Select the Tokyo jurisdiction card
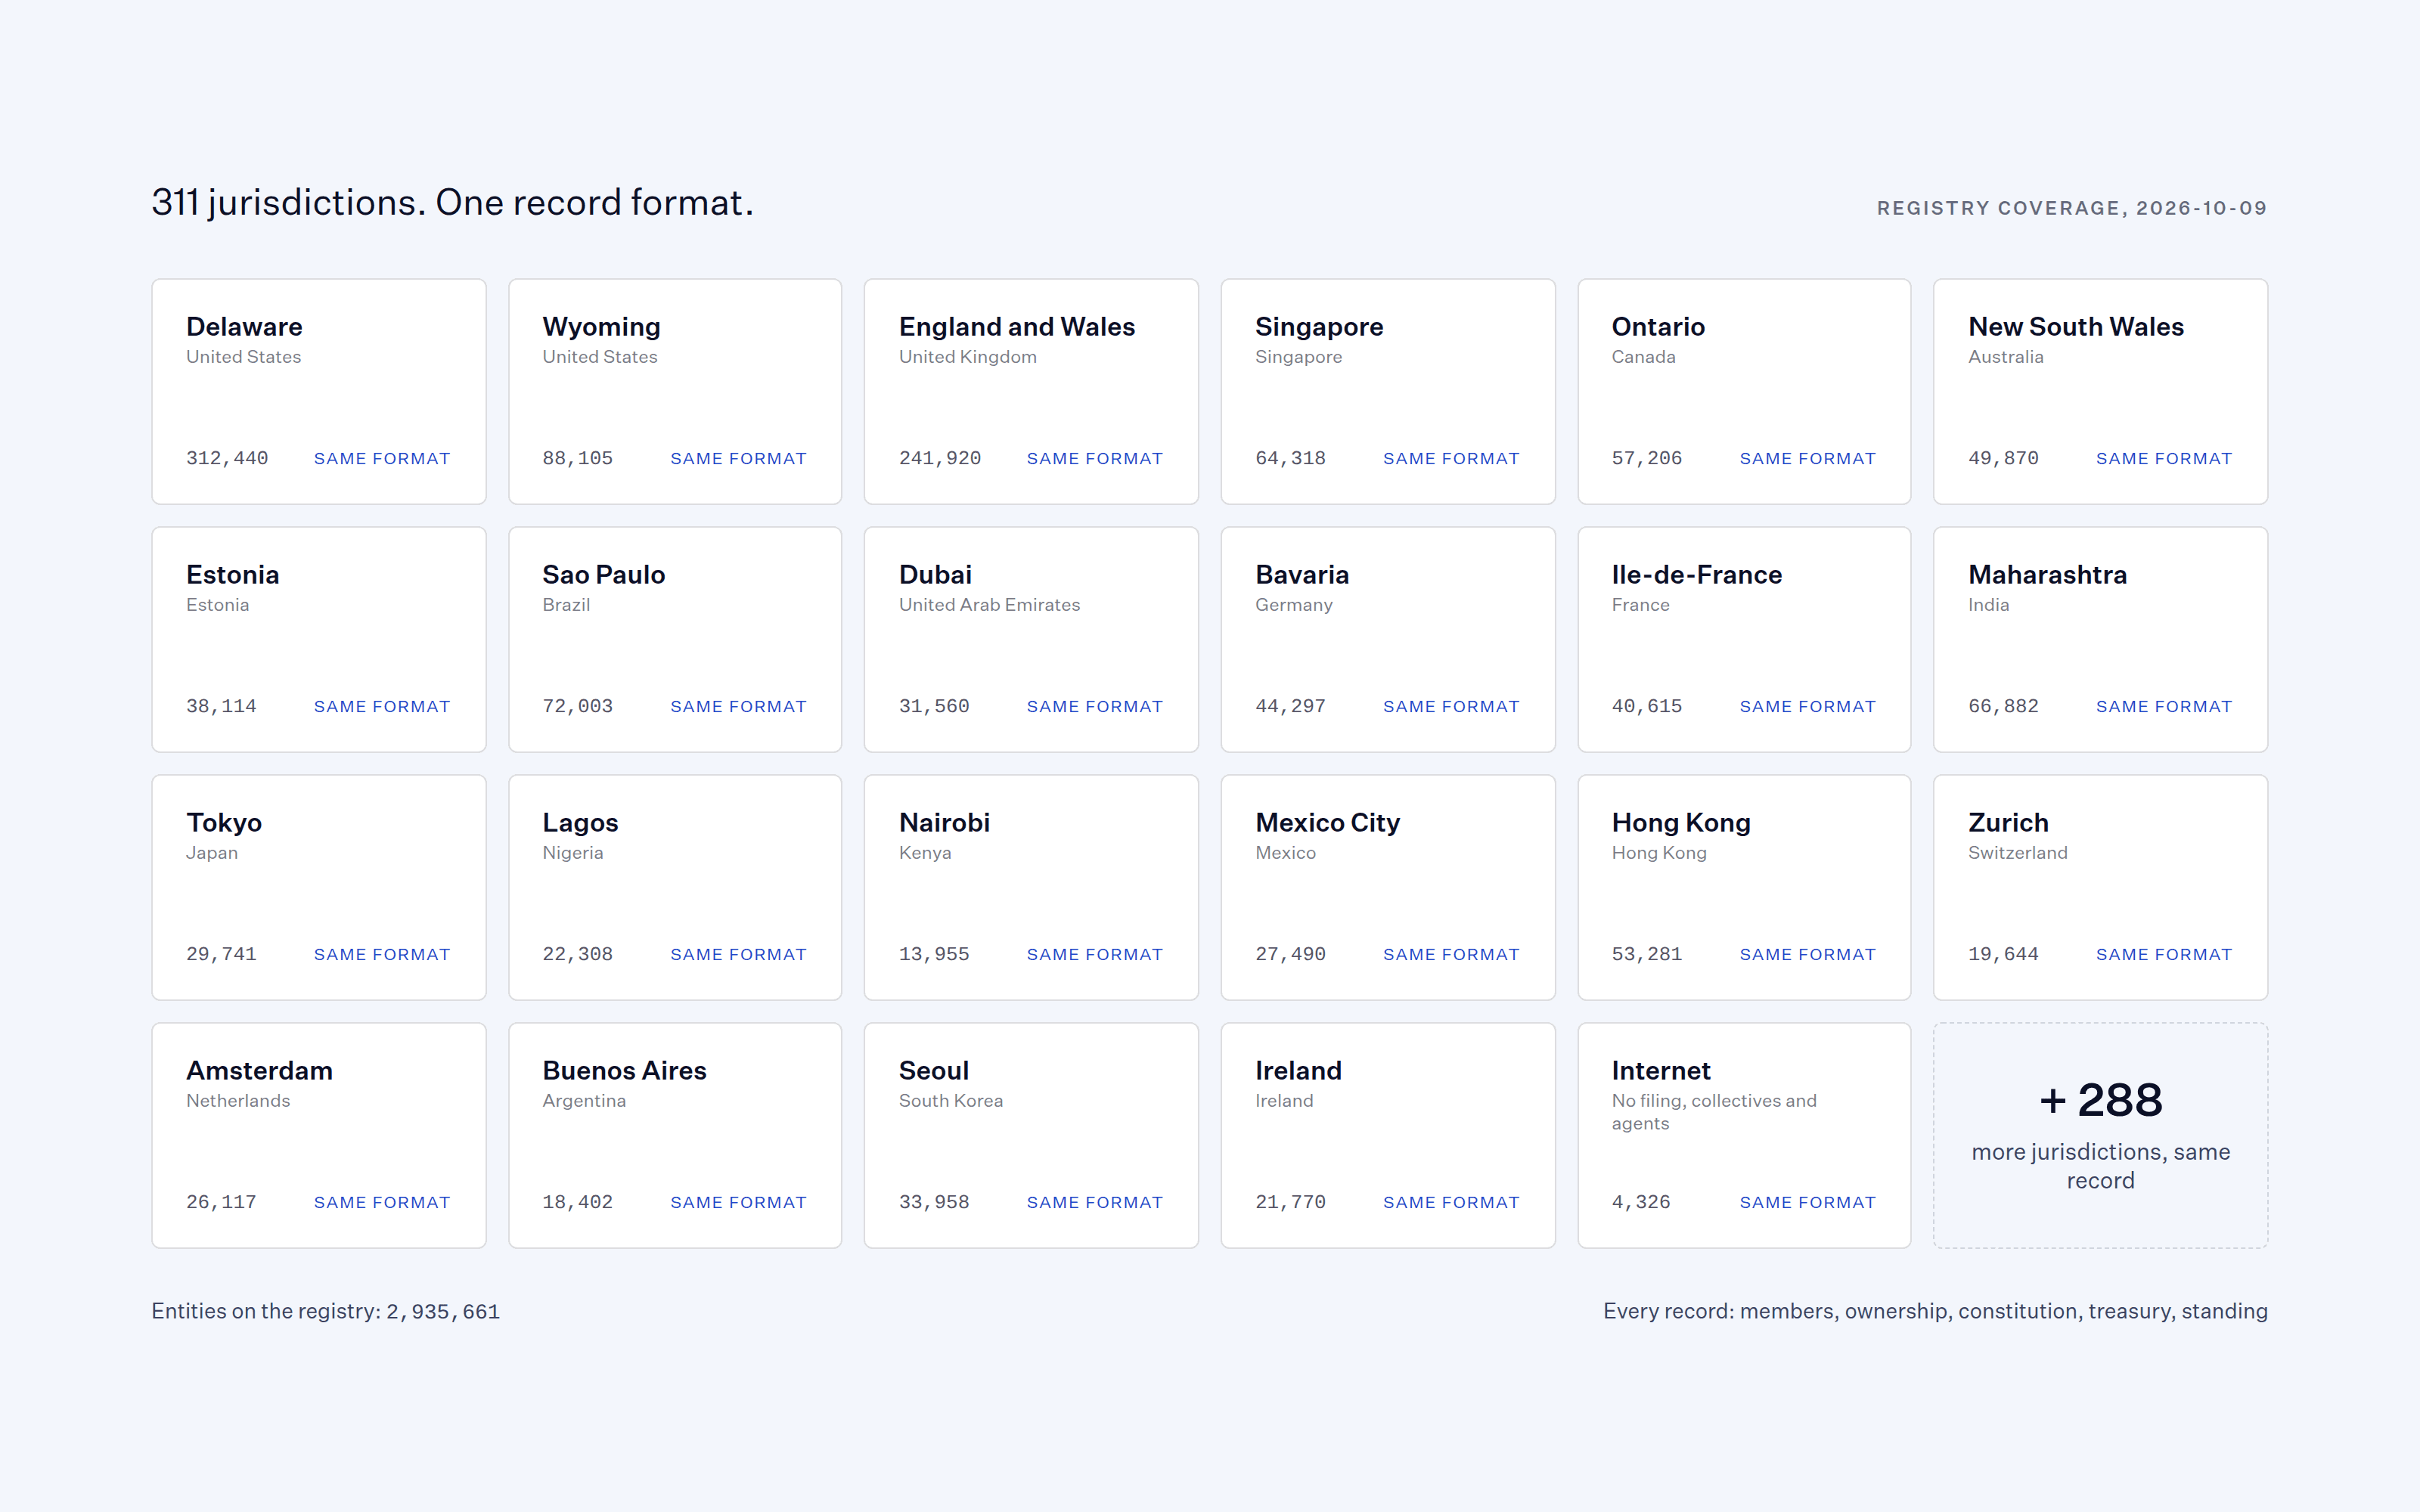 319,887
